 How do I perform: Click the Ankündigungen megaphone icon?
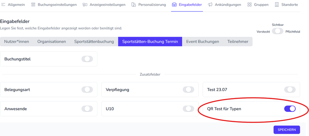click(x=210, y=5)
